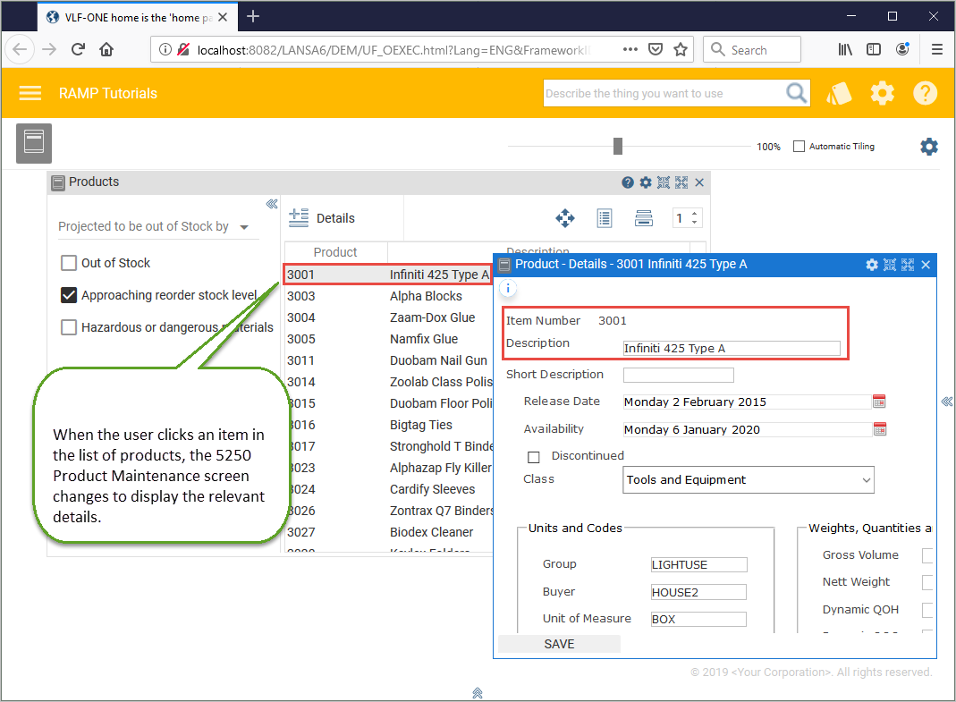Click the SAVE button

click(559, 644)
